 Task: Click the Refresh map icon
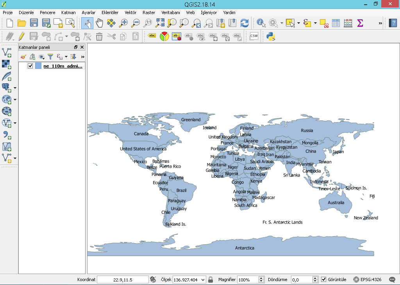point(245,23)
